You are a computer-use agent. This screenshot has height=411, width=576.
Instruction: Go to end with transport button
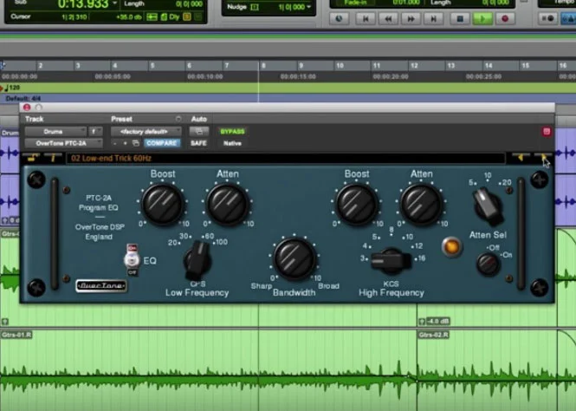coord(433,18)
